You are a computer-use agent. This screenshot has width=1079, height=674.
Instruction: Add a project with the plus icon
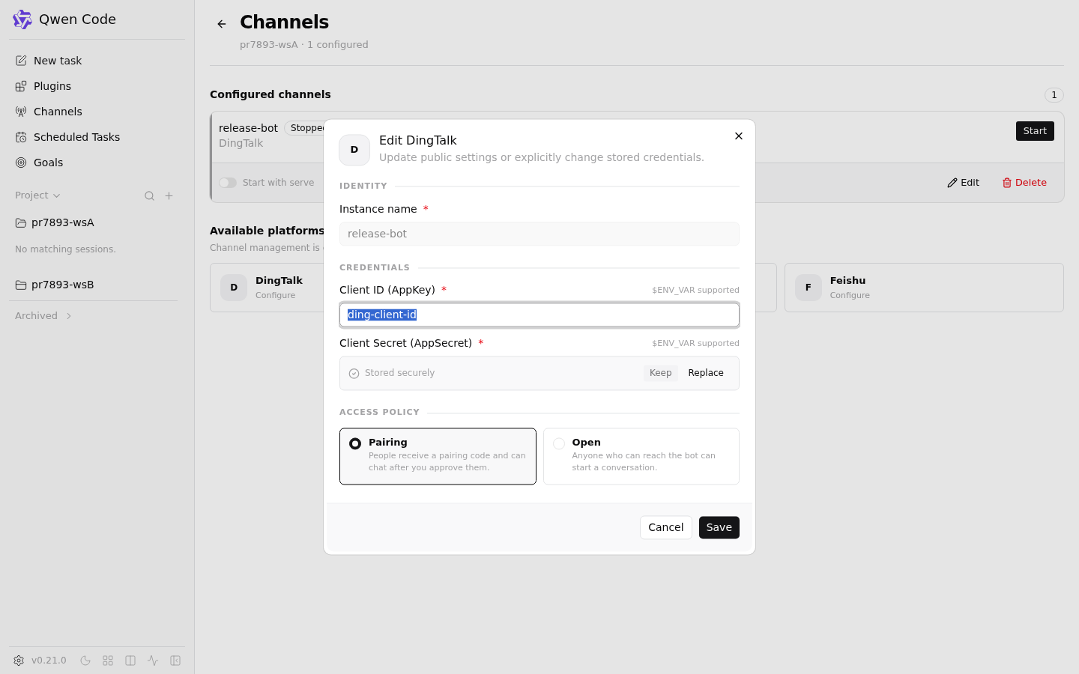pos(169,195)
